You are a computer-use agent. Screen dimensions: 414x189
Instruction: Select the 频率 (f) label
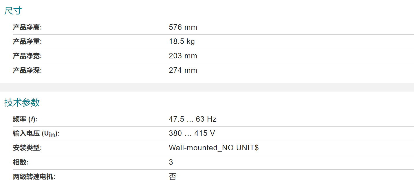point(25,119)
